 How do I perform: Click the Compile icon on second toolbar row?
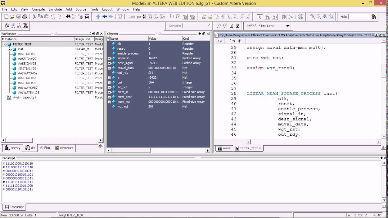pyautogui.click(x=7, y=26)
